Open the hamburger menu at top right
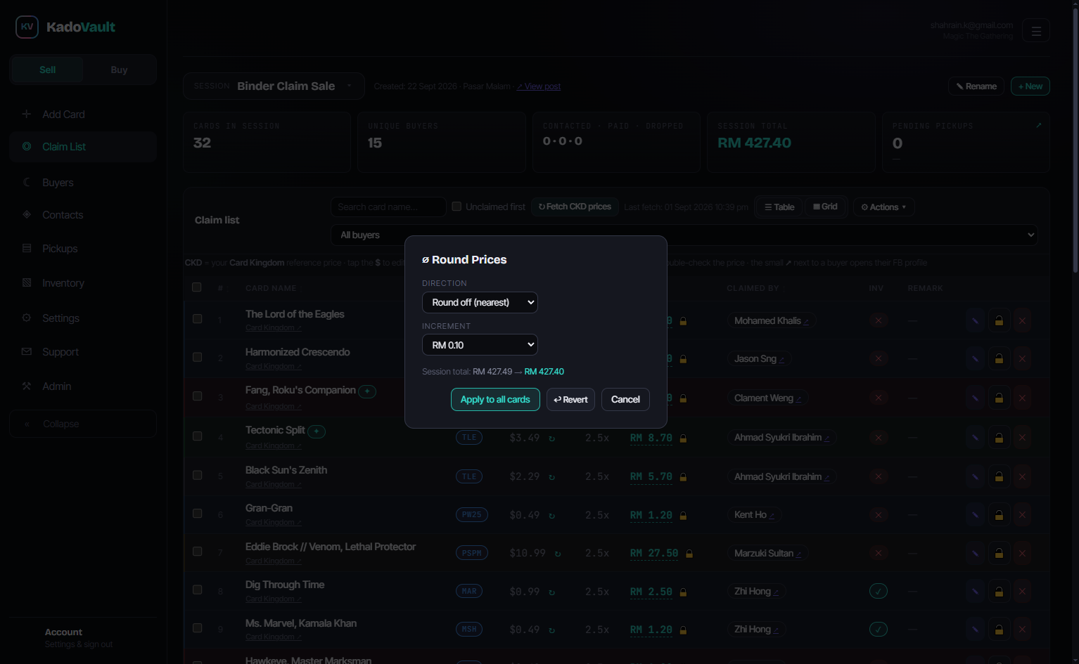The height and width of the screenshot is (664, 1079). (1036, 30)
